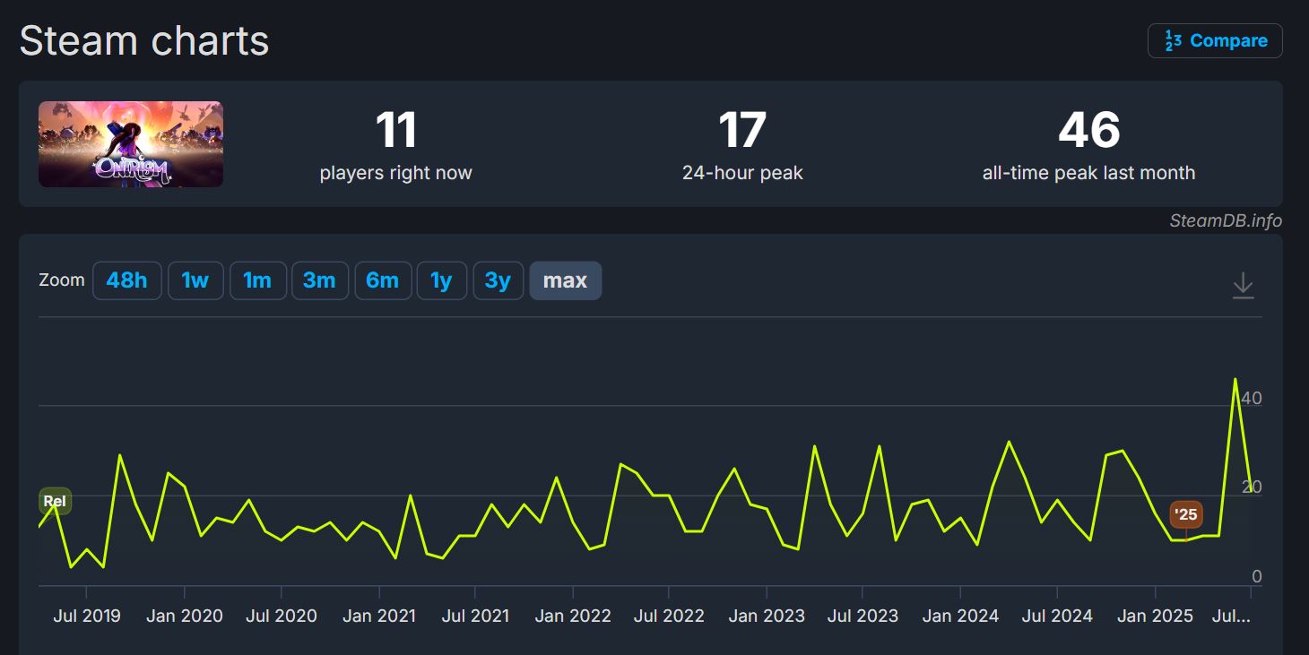Click the Jan 2020 axis label
The height and width of the screenshot is (655, 1309).
click(x=185, y=616)
